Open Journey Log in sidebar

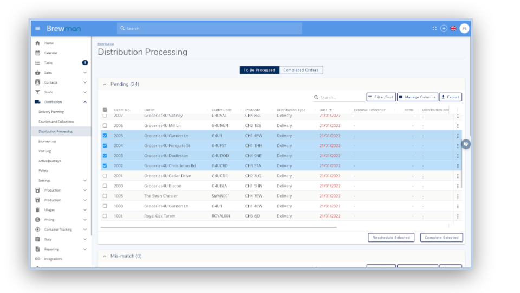(47, 141)
